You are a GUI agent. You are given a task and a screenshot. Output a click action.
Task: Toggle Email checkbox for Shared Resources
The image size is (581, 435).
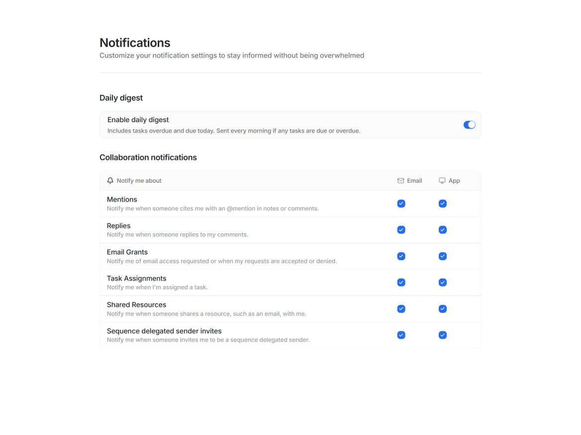(x=401, y=309)
